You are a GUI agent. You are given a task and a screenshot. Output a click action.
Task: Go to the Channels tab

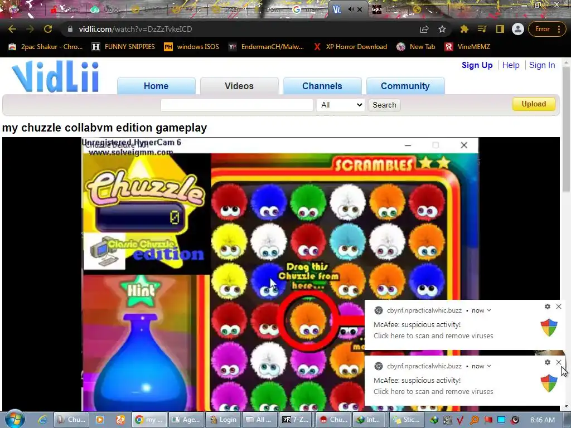point(322,86)
